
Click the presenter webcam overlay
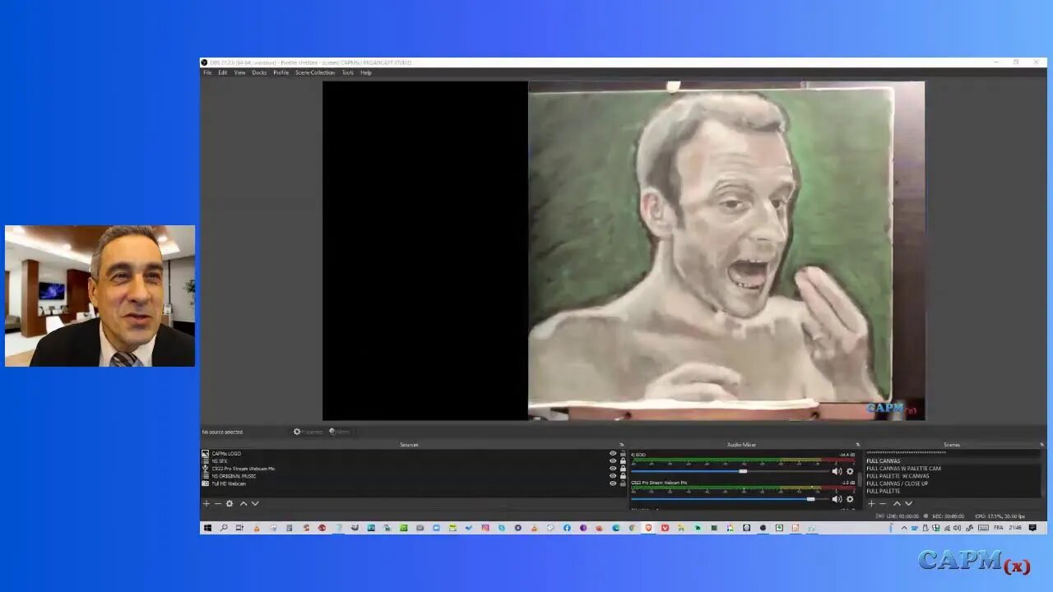click(100, 296)
